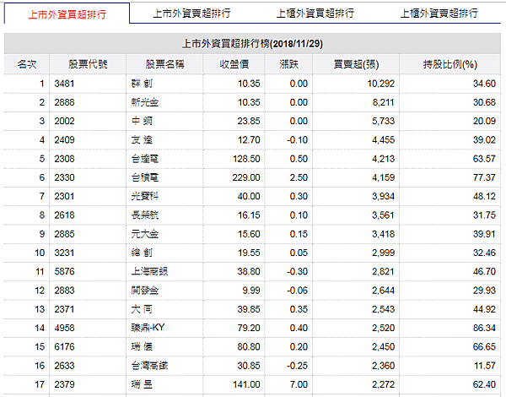The image size is (506, 397).
Task: Select the table title with date 2018/11/29
Action: coord(252,44)
